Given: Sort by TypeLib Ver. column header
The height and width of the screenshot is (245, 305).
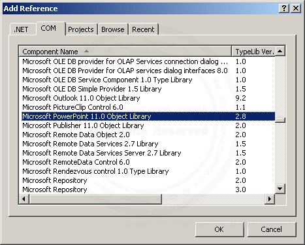Looking at the screenshot, I should (253, 52).
